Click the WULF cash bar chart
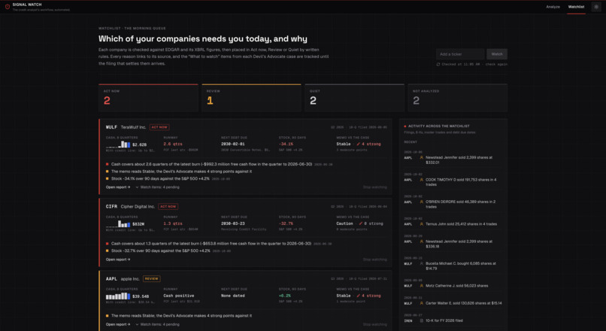 click(x=118, y=144)
